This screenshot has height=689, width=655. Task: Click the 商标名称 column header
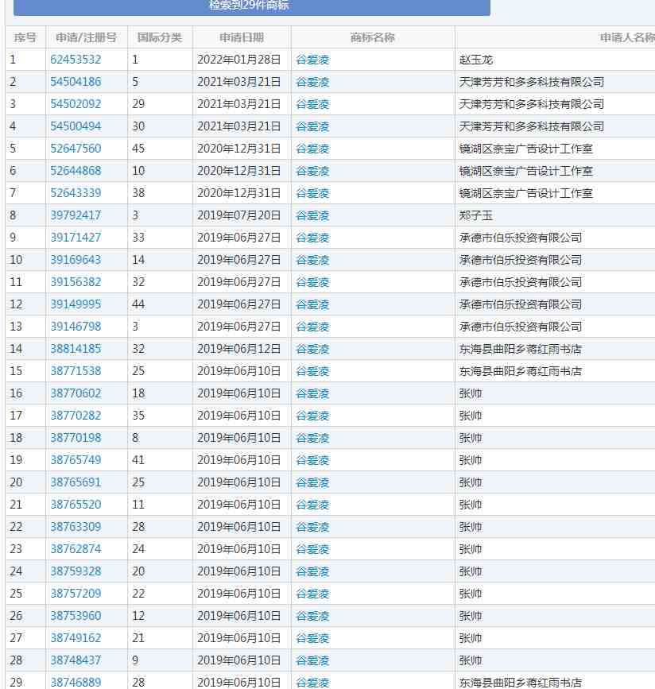point(372,37)
